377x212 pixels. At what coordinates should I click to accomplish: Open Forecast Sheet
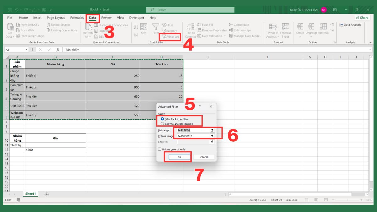(286, 30)
